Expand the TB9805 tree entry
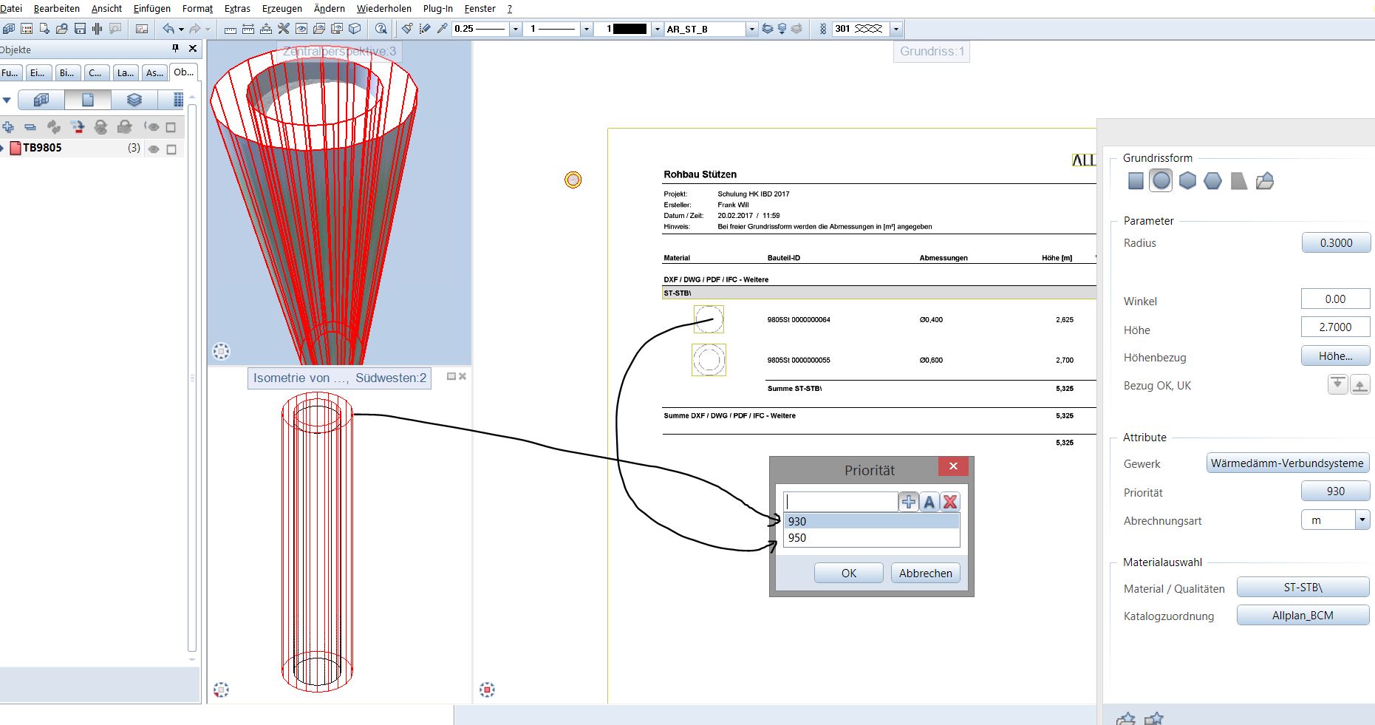 click(x=3, y=148)
